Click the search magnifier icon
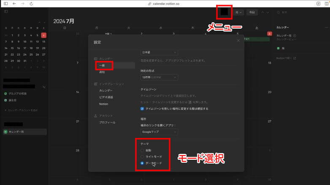 [x=278, y=12]
